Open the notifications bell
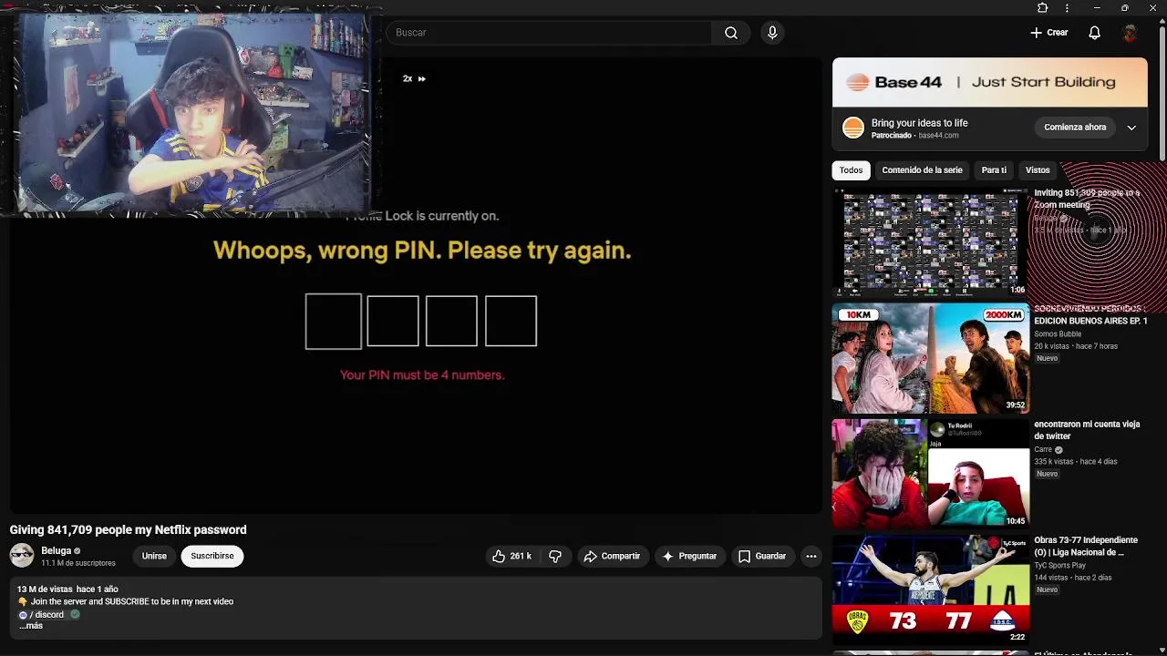This screenshot has height=656, width=1167. (x=1094, y=33)
